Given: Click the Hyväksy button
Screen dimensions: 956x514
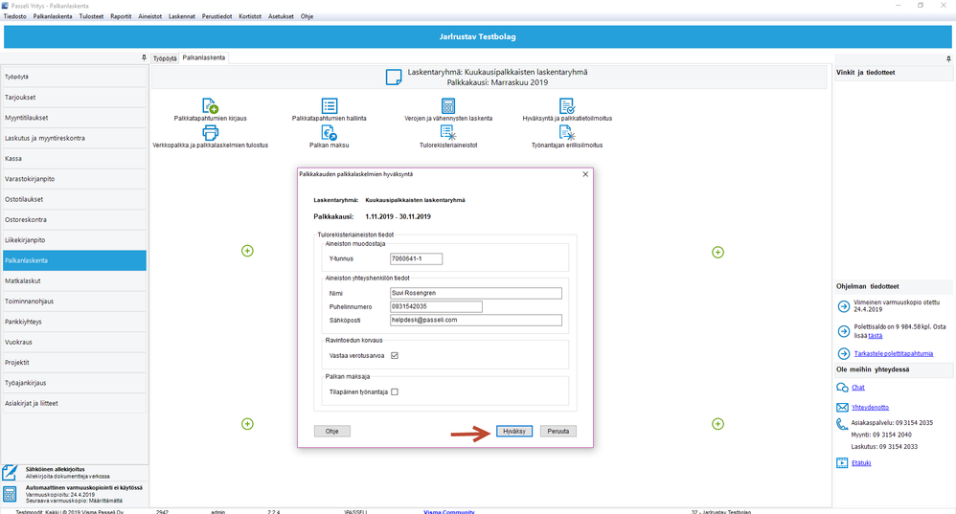Looking at the screenshot, I should pos(514,431).
